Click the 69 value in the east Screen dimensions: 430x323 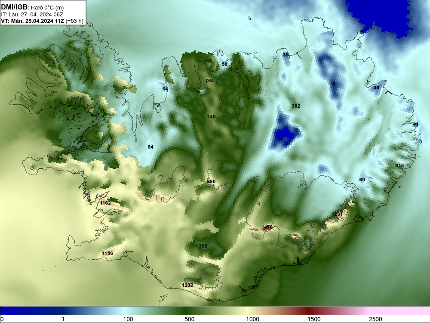362,180
